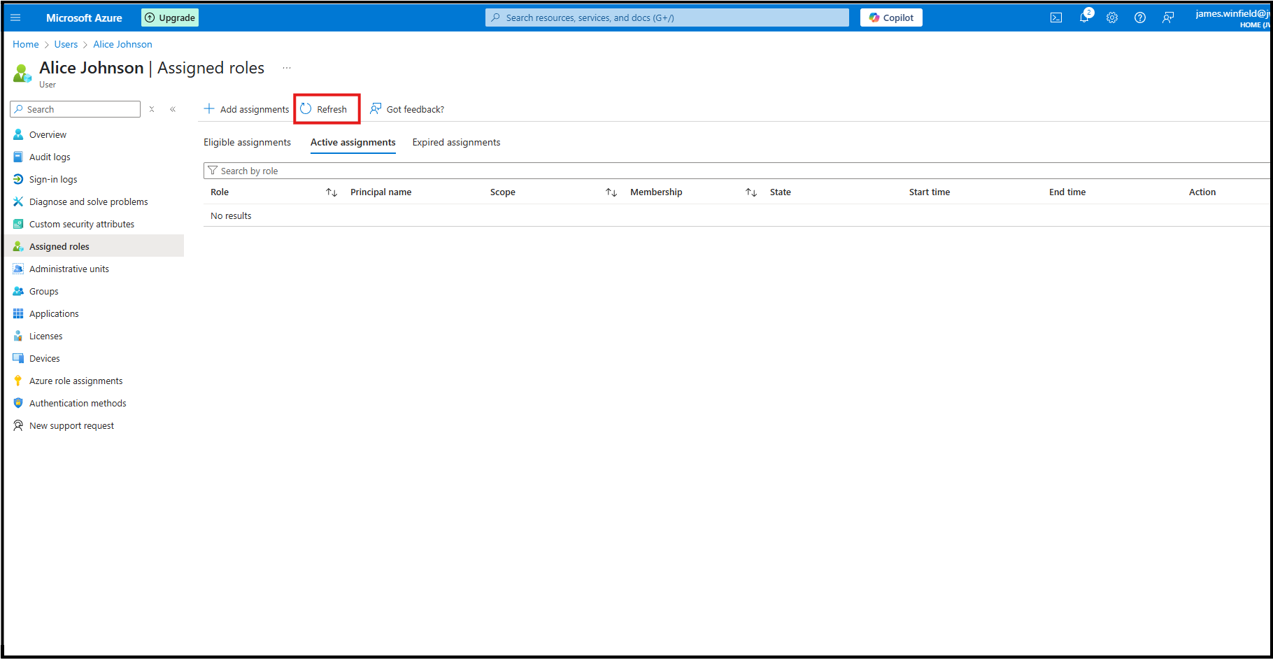
Task: Sort by the Role column arrows
Action: pyautogui.click(x=332, y=192)
